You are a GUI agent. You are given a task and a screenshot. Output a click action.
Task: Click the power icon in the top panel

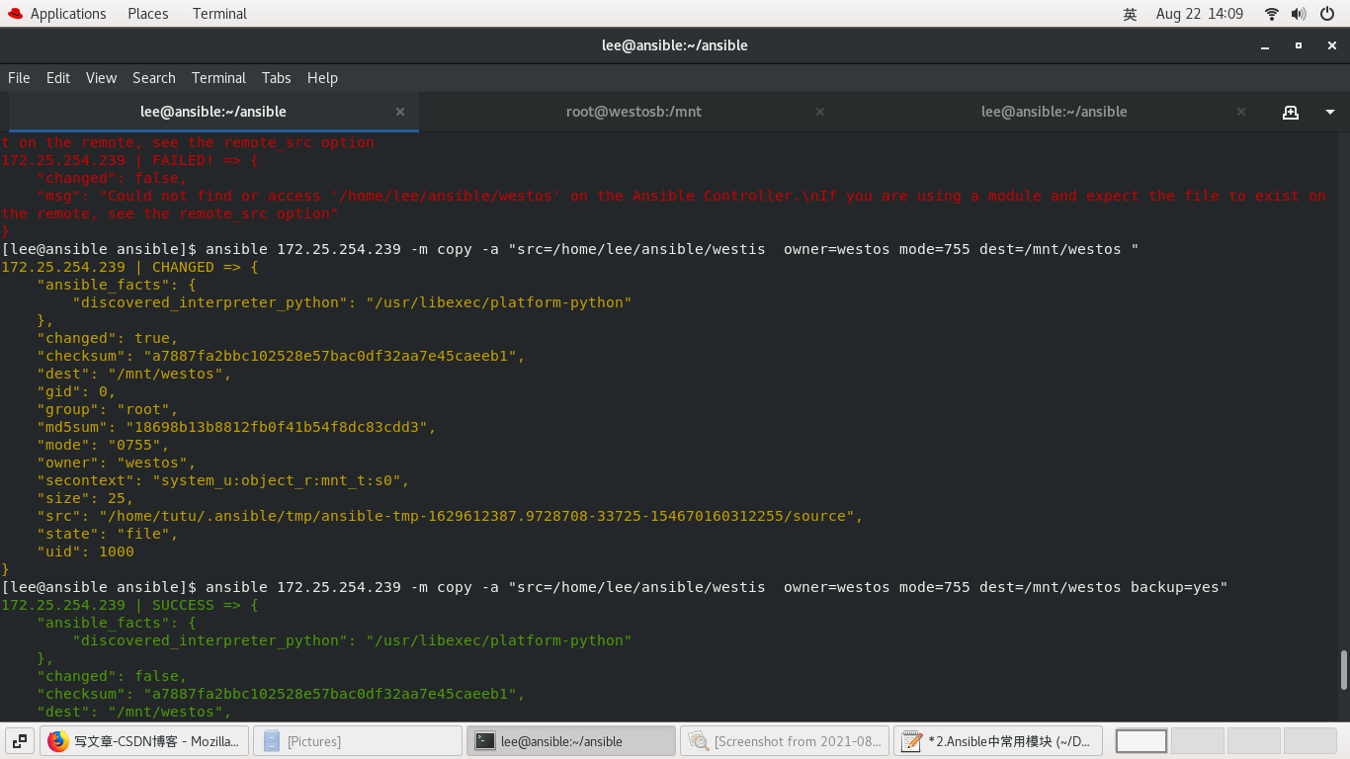[x=1326, y=14]
